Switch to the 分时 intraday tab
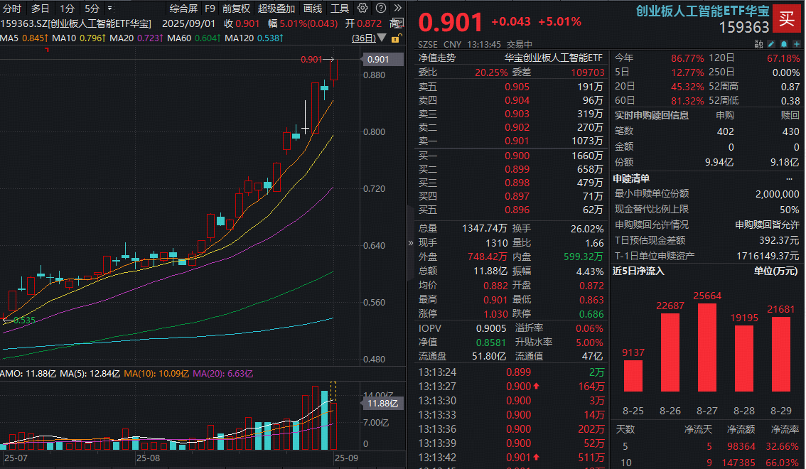Image resolution: width=806 pixels, height=469 pixels. 11,8
